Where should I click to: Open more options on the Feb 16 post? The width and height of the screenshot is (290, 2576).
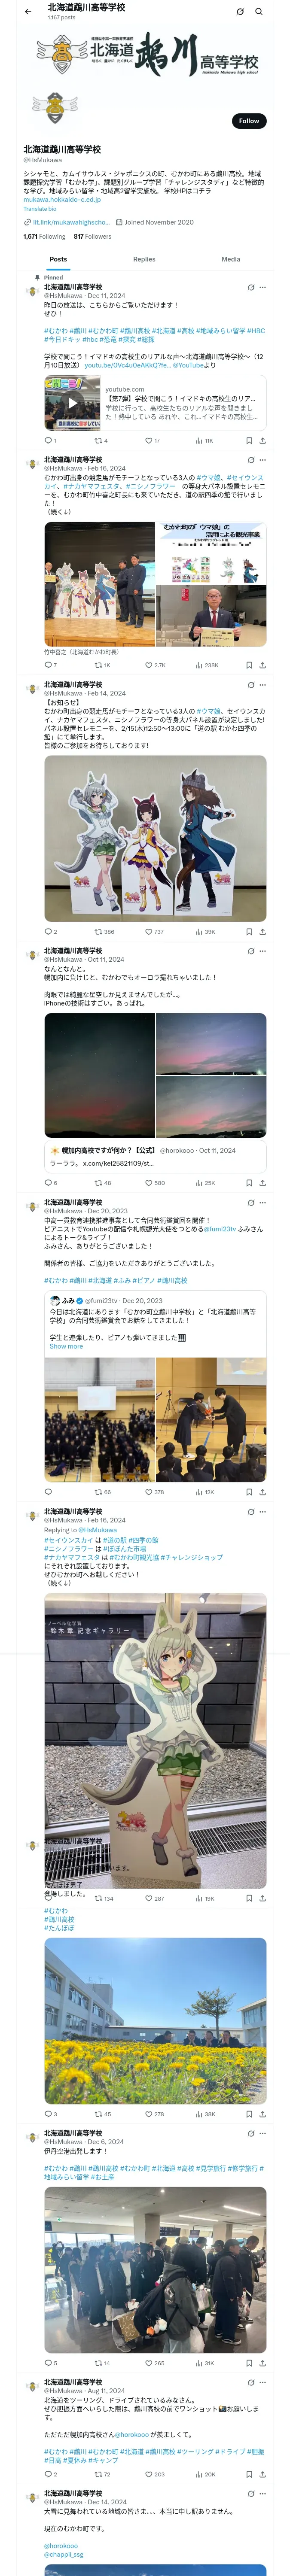pos(263,460)
